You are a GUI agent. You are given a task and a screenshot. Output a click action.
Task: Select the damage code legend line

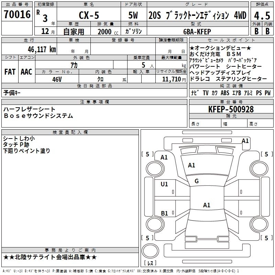[121, 271]
